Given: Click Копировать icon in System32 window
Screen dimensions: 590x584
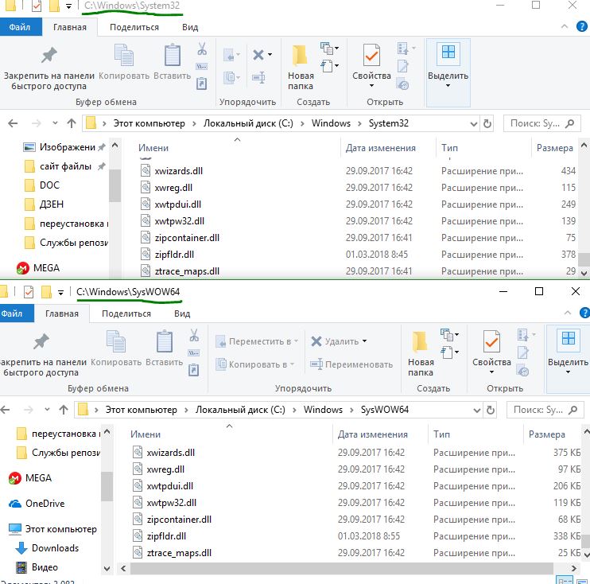Looking at the screenshot, I should click(124, 62).
